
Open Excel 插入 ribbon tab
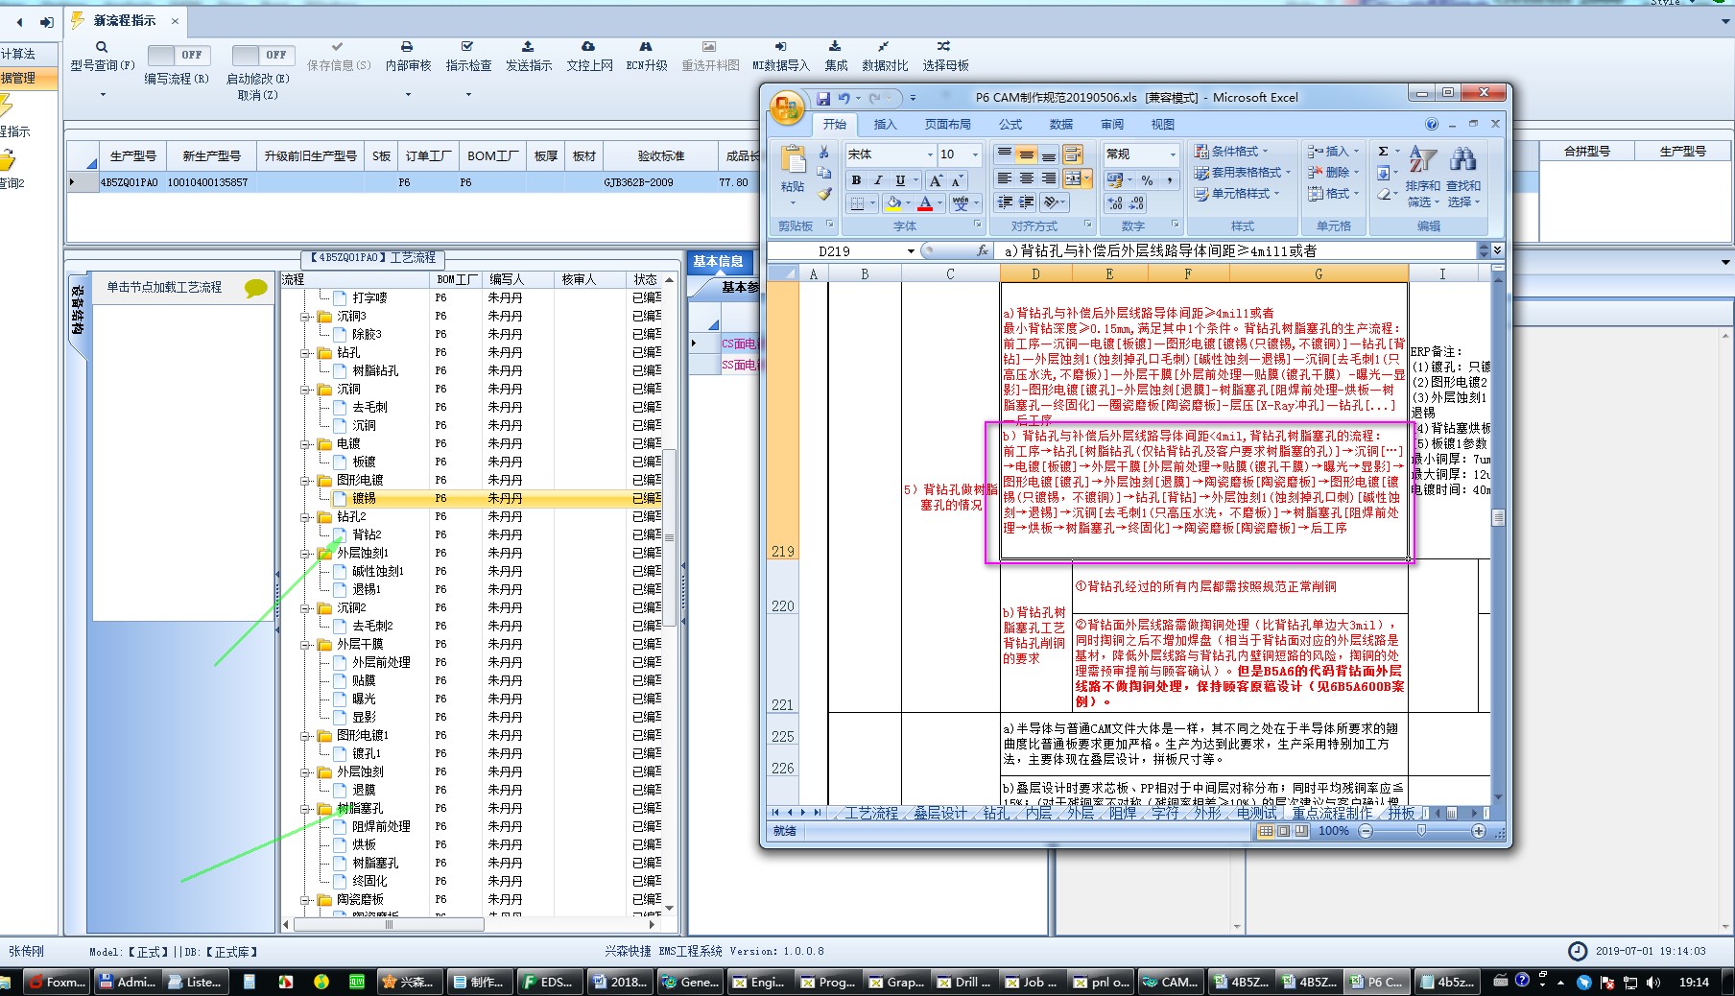[x=885, y=125]
